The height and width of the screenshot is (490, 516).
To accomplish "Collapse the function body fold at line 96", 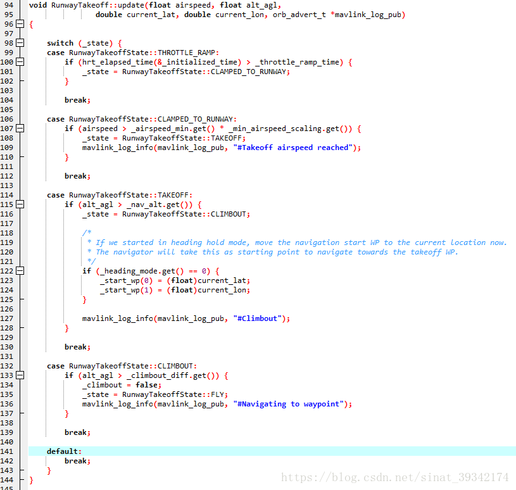I will [x=20, y=24].
